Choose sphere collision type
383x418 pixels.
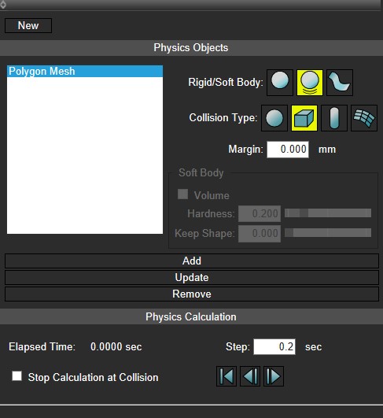tap(274, 118)
